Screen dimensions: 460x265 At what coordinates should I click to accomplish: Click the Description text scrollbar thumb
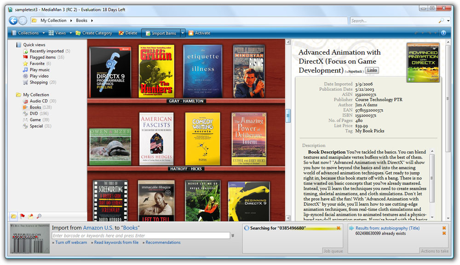coord(432,178)
